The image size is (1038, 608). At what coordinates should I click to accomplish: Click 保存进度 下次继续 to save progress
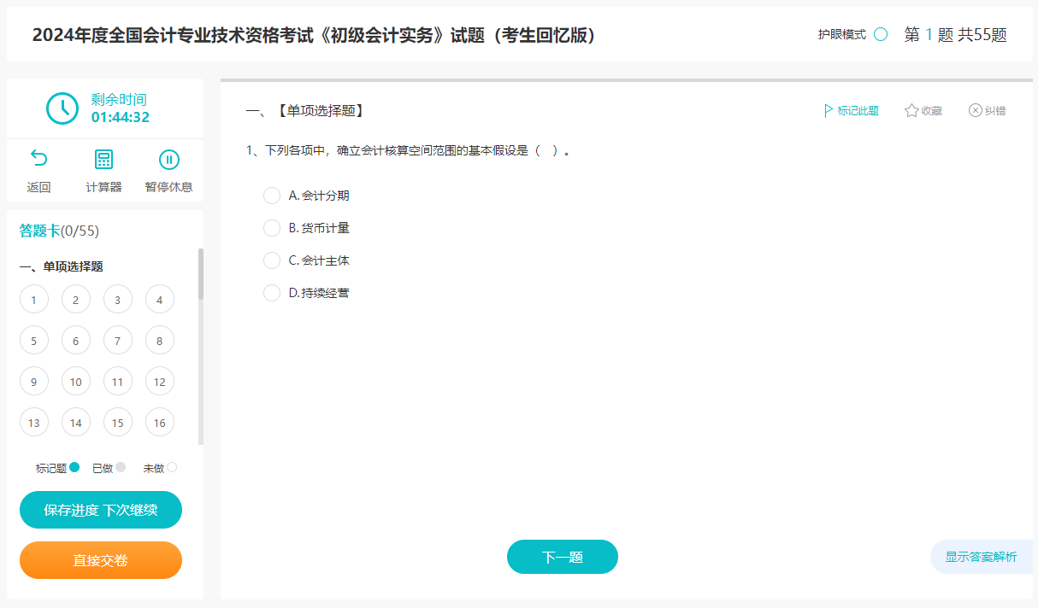[x=100, y=509]
